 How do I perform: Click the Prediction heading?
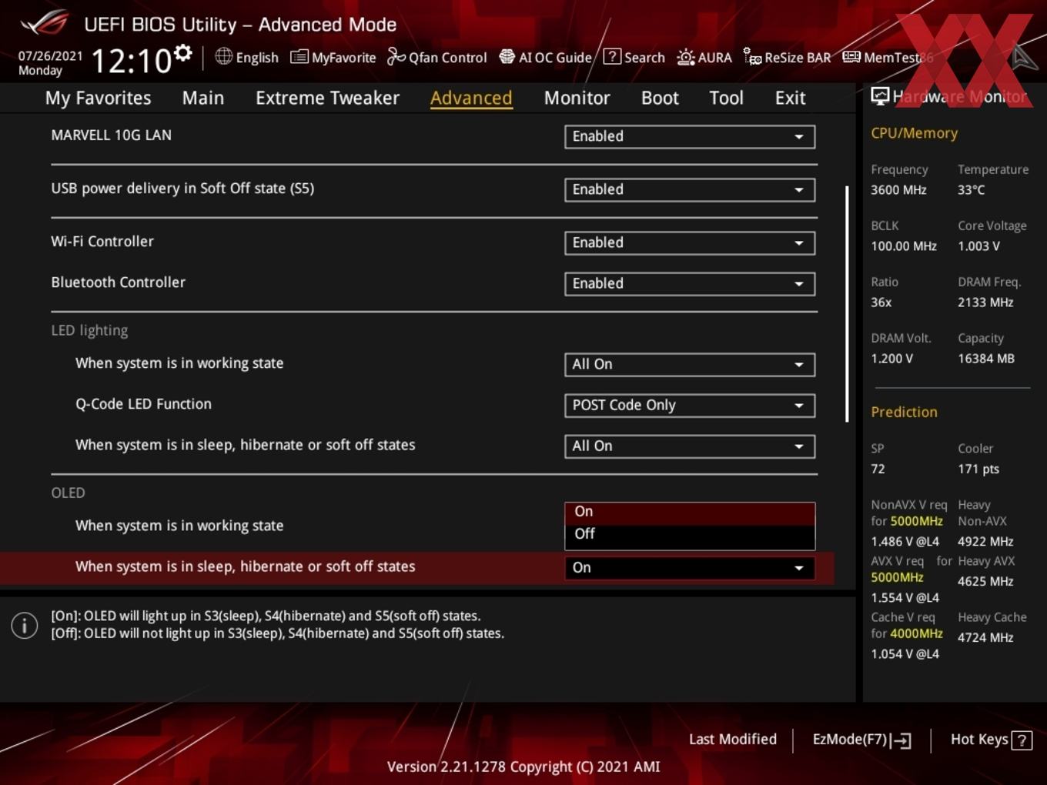coord(904,412)
